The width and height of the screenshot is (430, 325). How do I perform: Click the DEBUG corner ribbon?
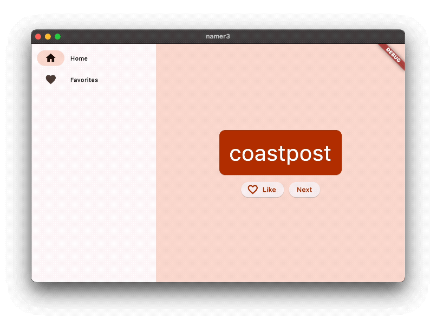pyautogui.click(x=394, y=55)
